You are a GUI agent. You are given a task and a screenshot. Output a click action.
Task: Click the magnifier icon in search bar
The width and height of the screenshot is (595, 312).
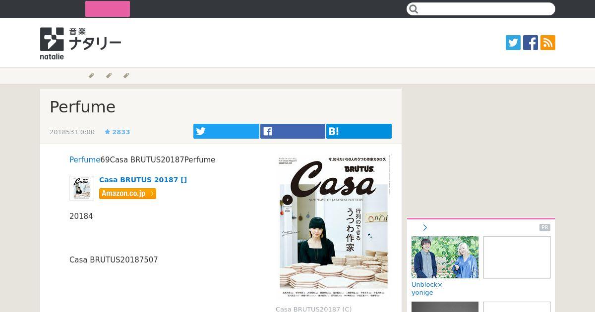tap(414, 9)
